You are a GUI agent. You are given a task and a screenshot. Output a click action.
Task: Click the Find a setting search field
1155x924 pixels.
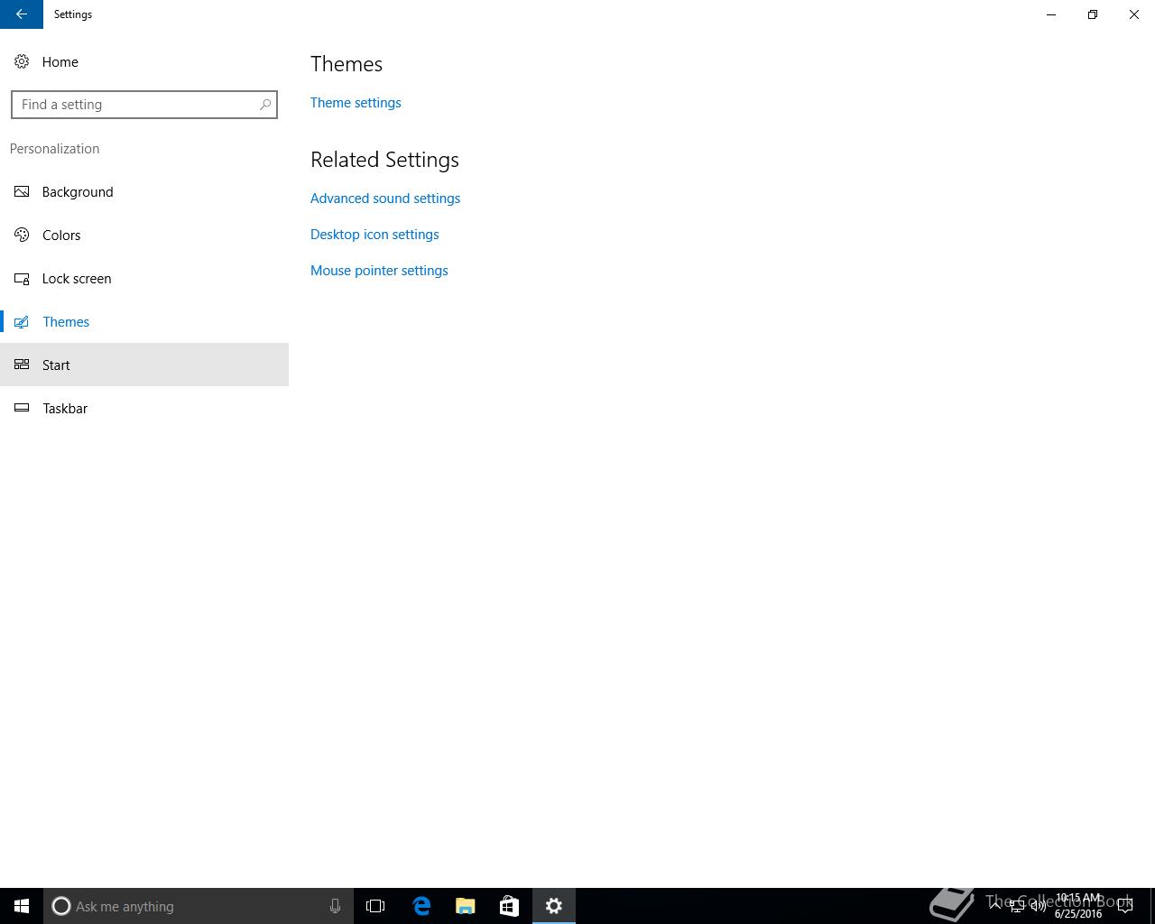pos(144,105)
